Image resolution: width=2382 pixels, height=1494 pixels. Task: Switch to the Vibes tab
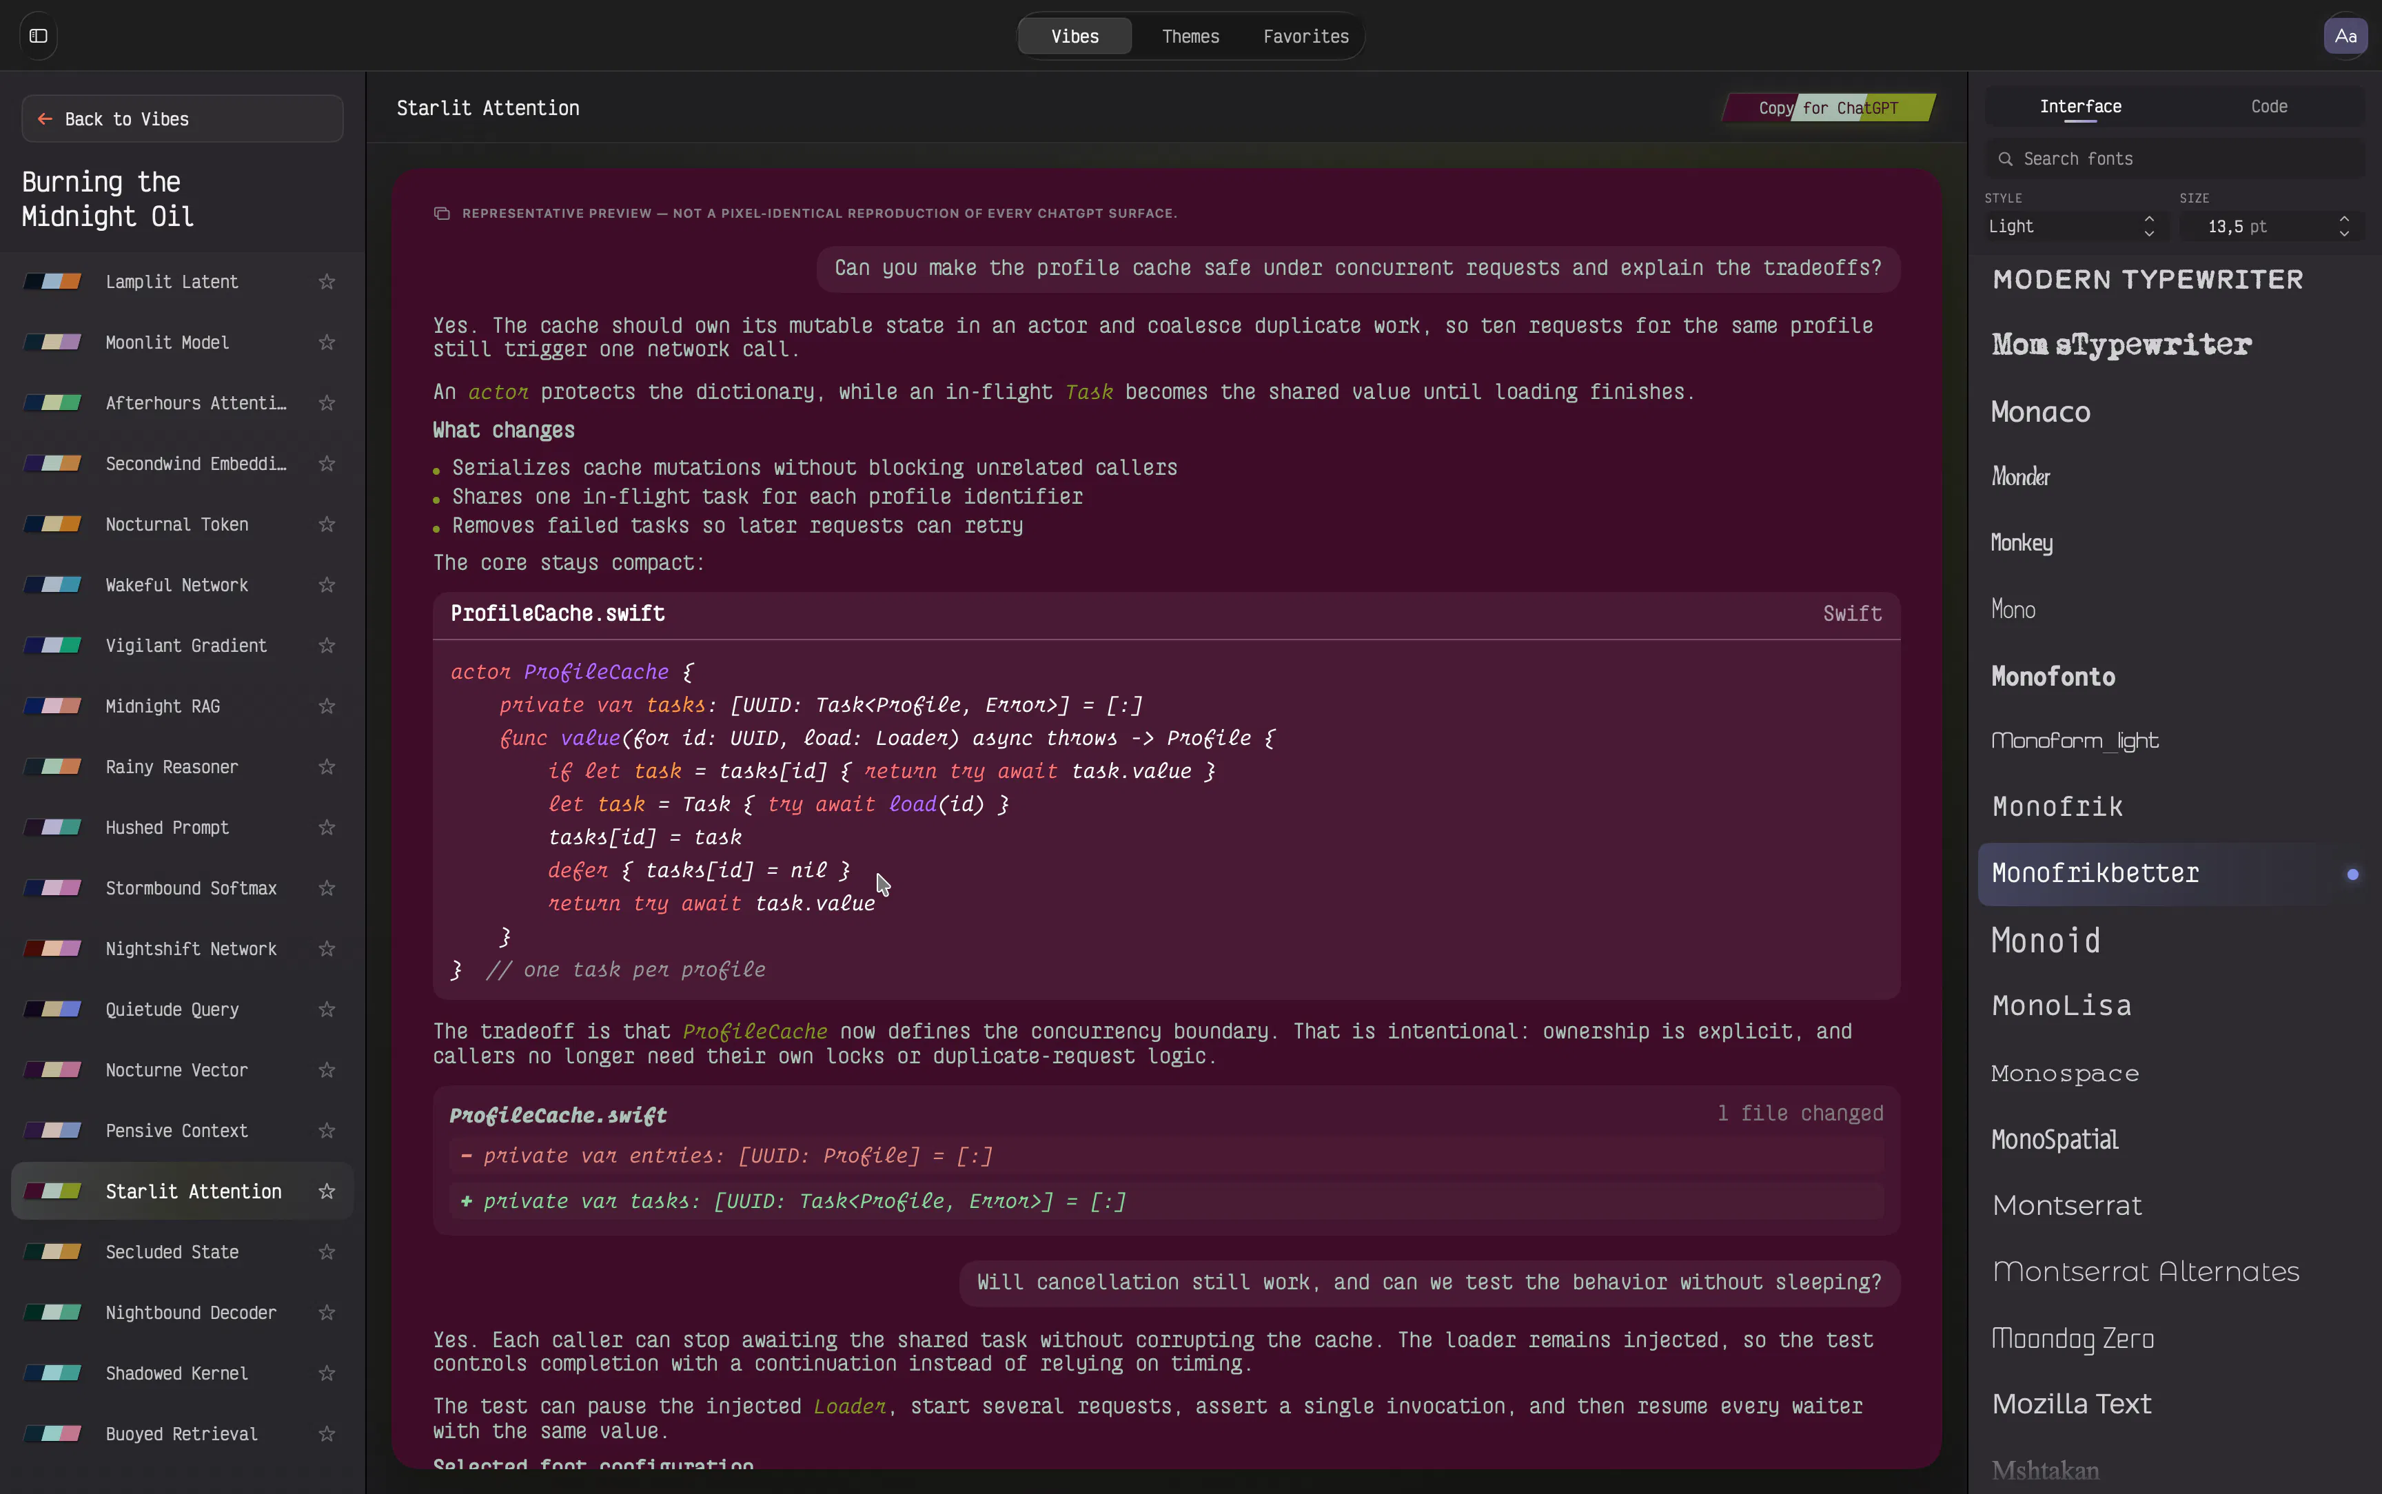point(1075,37)
